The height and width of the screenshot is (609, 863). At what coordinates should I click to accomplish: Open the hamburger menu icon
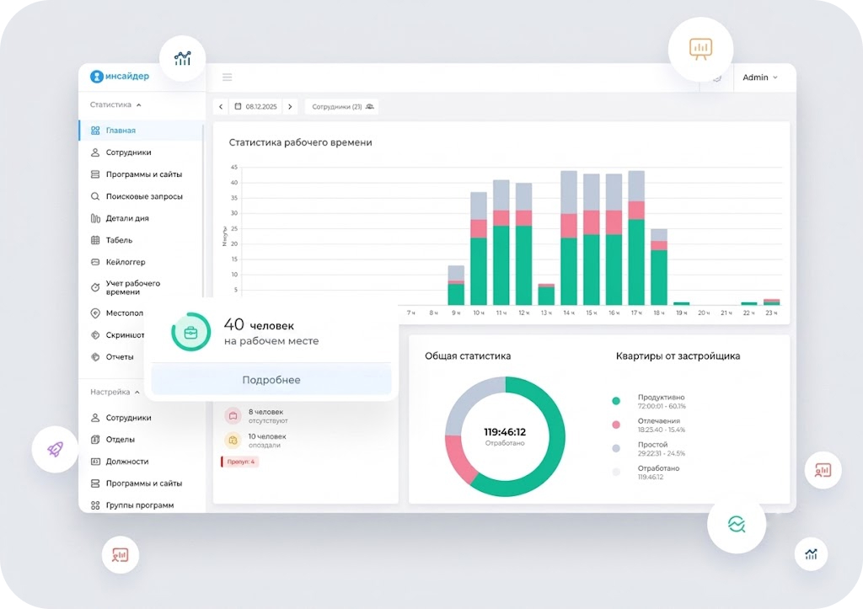coord(227,77)
